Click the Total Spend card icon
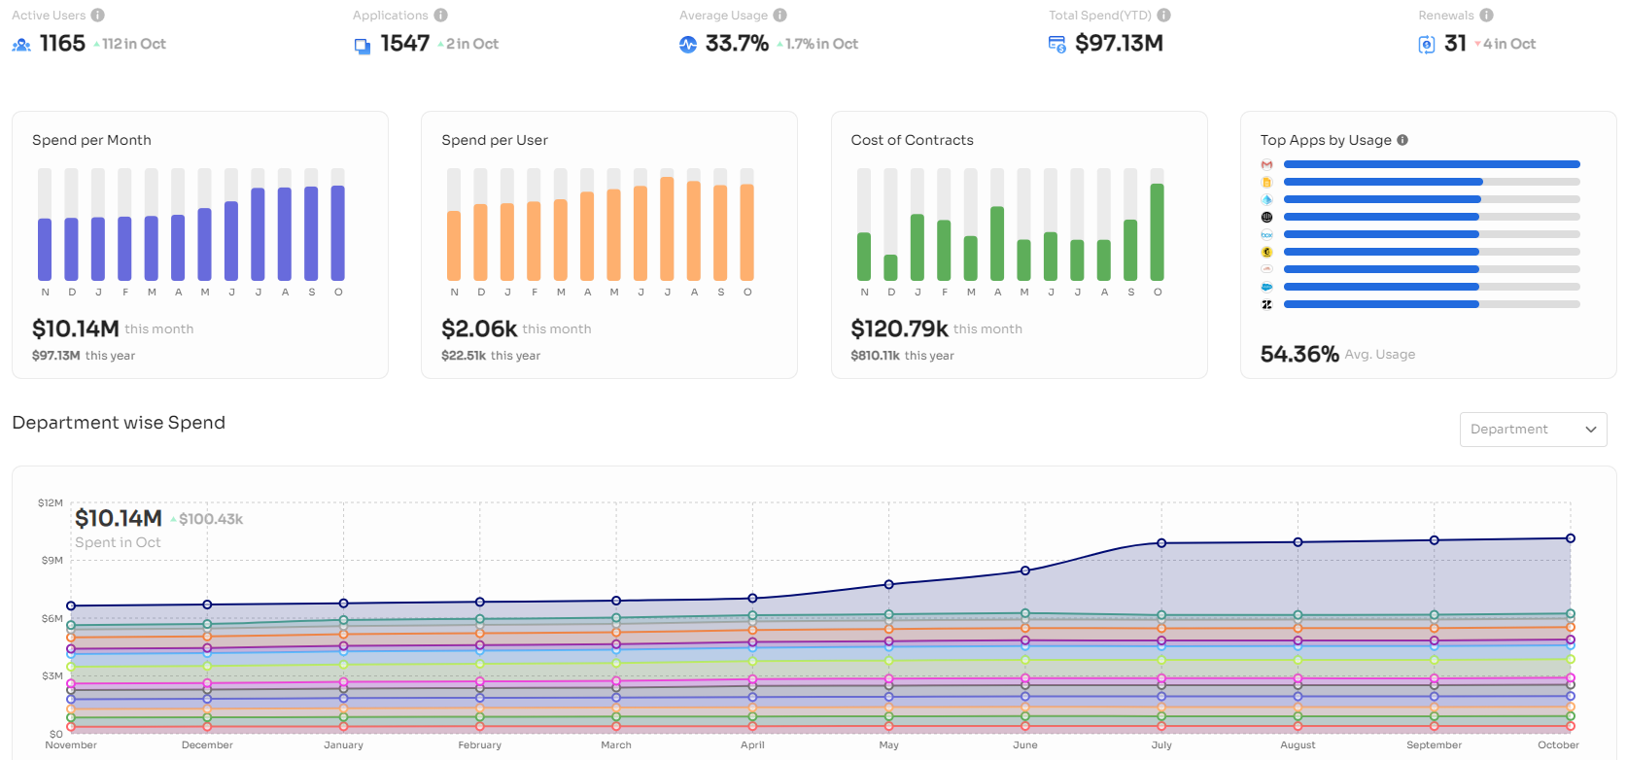The width and height of the screenshot is (1627, 760). [1057, 44]
